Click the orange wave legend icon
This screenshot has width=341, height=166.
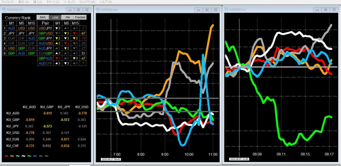11,156
